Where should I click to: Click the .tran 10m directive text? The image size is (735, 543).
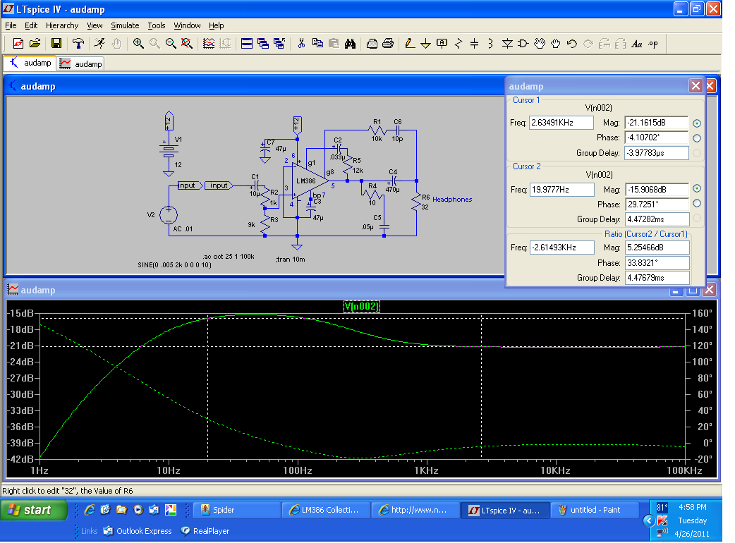click(291, 259)
